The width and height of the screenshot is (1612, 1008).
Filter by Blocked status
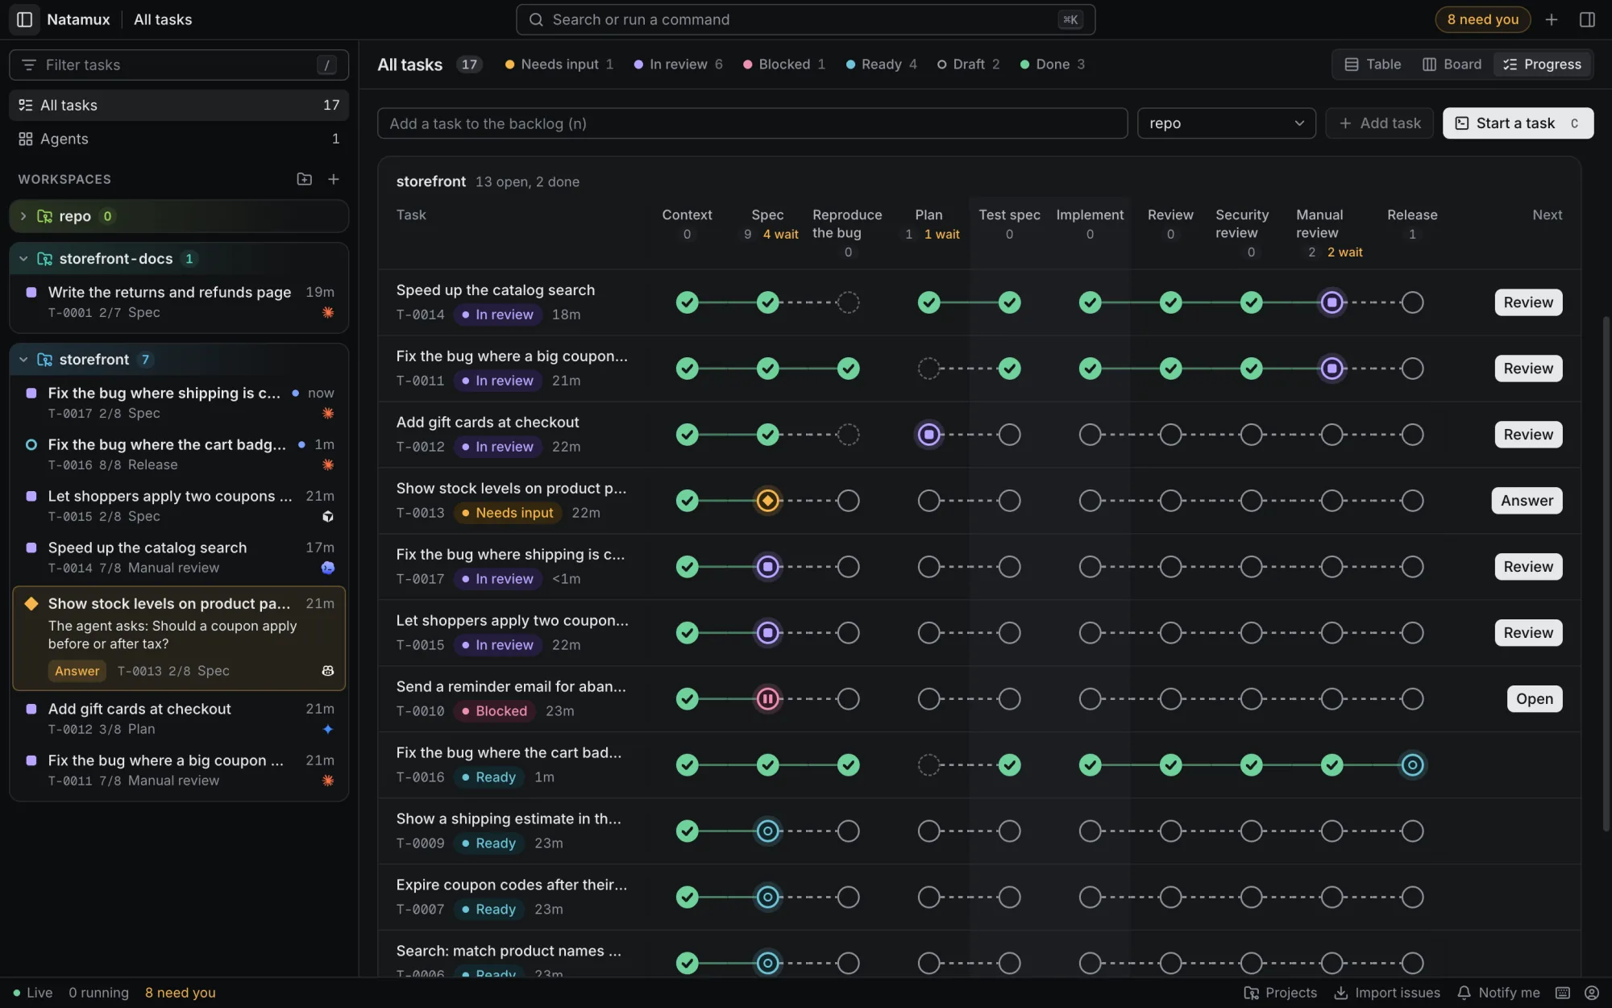783,65
